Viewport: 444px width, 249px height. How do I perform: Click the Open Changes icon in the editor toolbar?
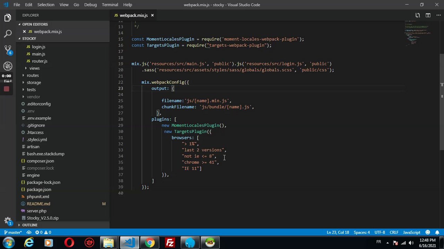[418, 15]
